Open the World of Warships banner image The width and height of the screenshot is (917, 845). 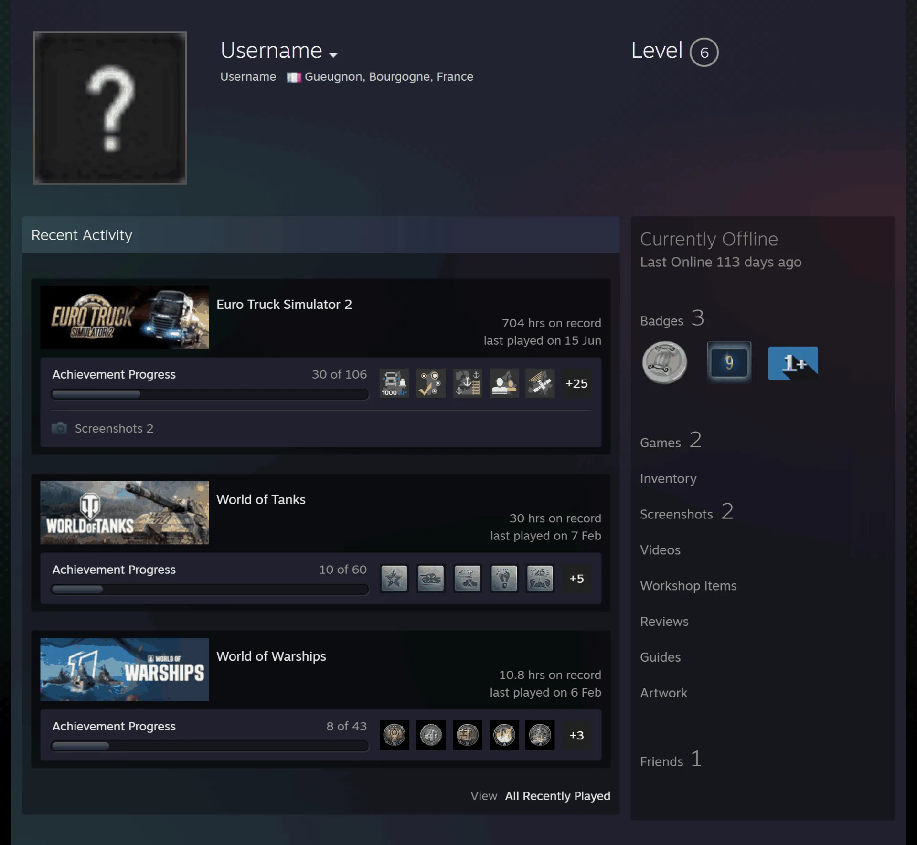pyautogui.click(x=125, y=669)
